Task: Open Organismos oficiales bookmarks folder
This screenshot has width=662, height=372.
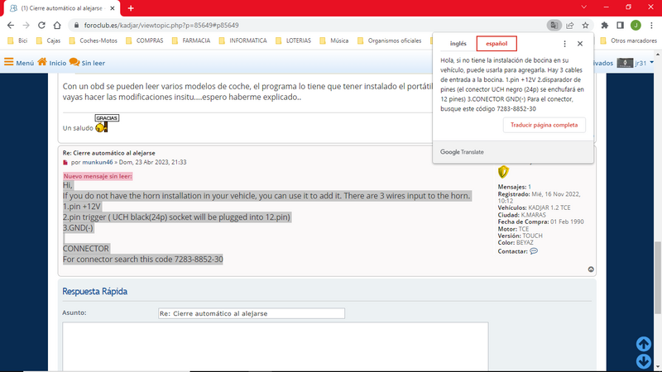Action: click(389, 41)
